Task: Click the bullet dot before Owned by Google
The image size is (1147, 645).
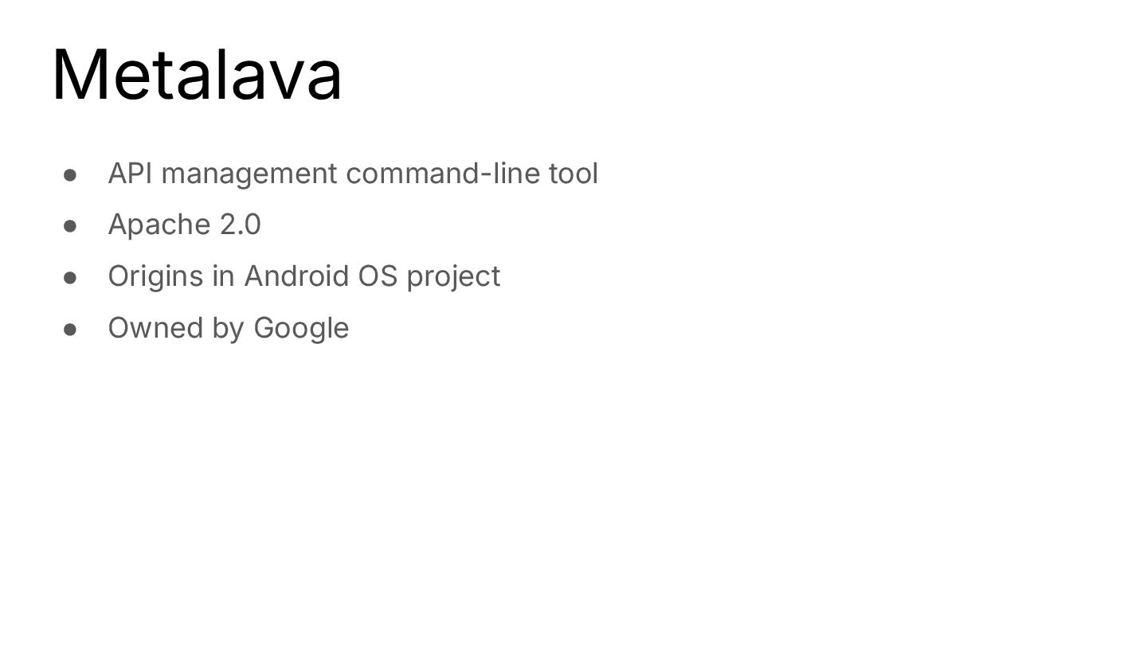Action: (x=70, y=330)
